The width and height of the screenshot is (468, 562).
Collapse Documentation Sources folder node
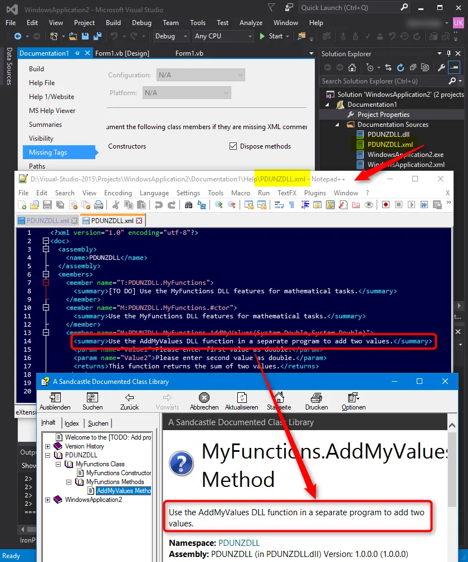click(x=337, y=125)
